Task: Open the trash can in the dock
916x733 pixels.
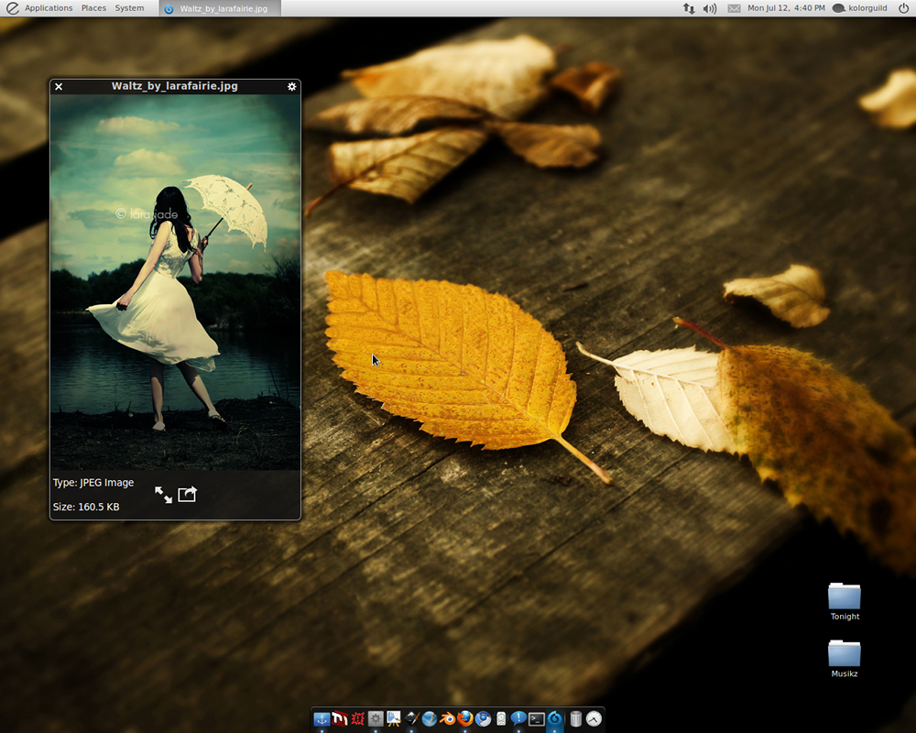Action: 575,719
